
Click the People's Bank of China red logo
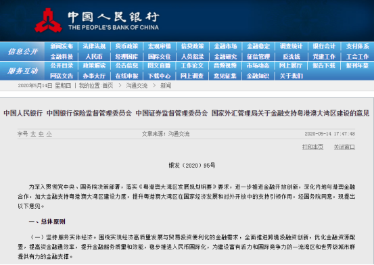tap(48, 20)
